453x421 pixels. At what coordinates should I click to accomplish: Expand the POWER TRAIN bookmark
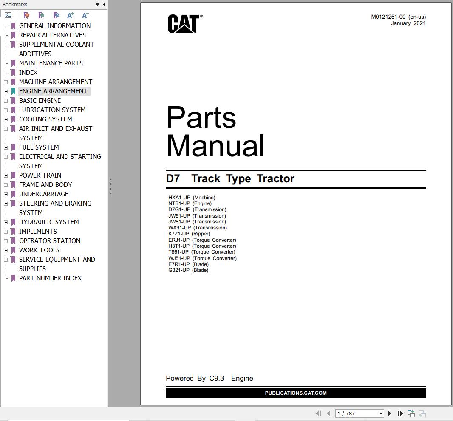(x=6, y=175)
